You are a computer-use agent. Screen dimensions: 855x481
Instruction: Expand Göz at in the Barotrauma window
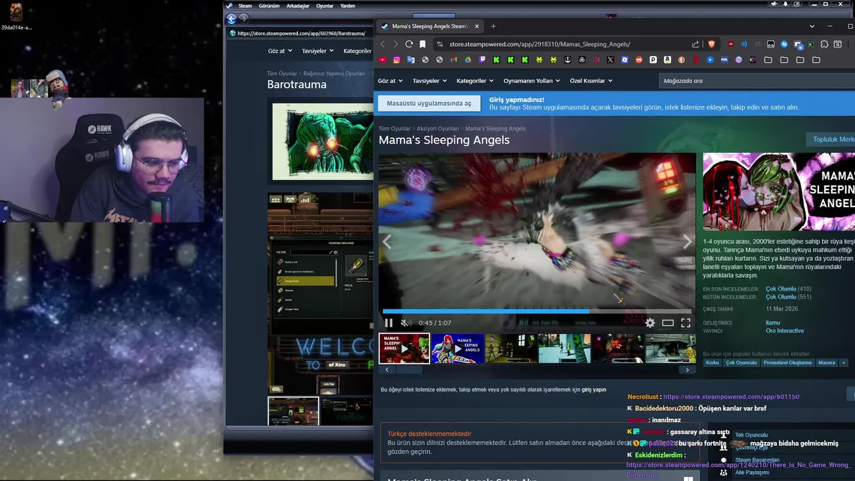[280, 51]
